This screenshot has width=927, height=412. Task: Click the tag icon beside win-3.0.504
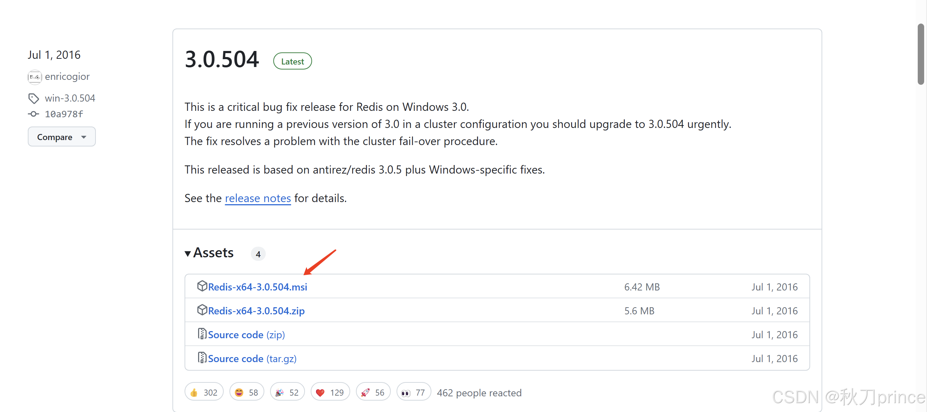coord(33,98)
